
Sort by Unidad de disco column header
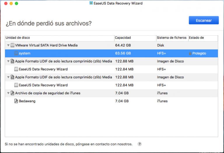pos(60,38)
